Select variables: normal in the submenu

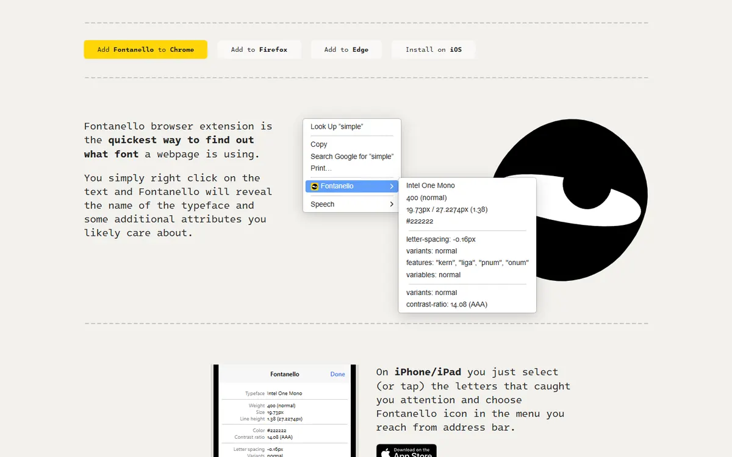[x=434, y=275]
